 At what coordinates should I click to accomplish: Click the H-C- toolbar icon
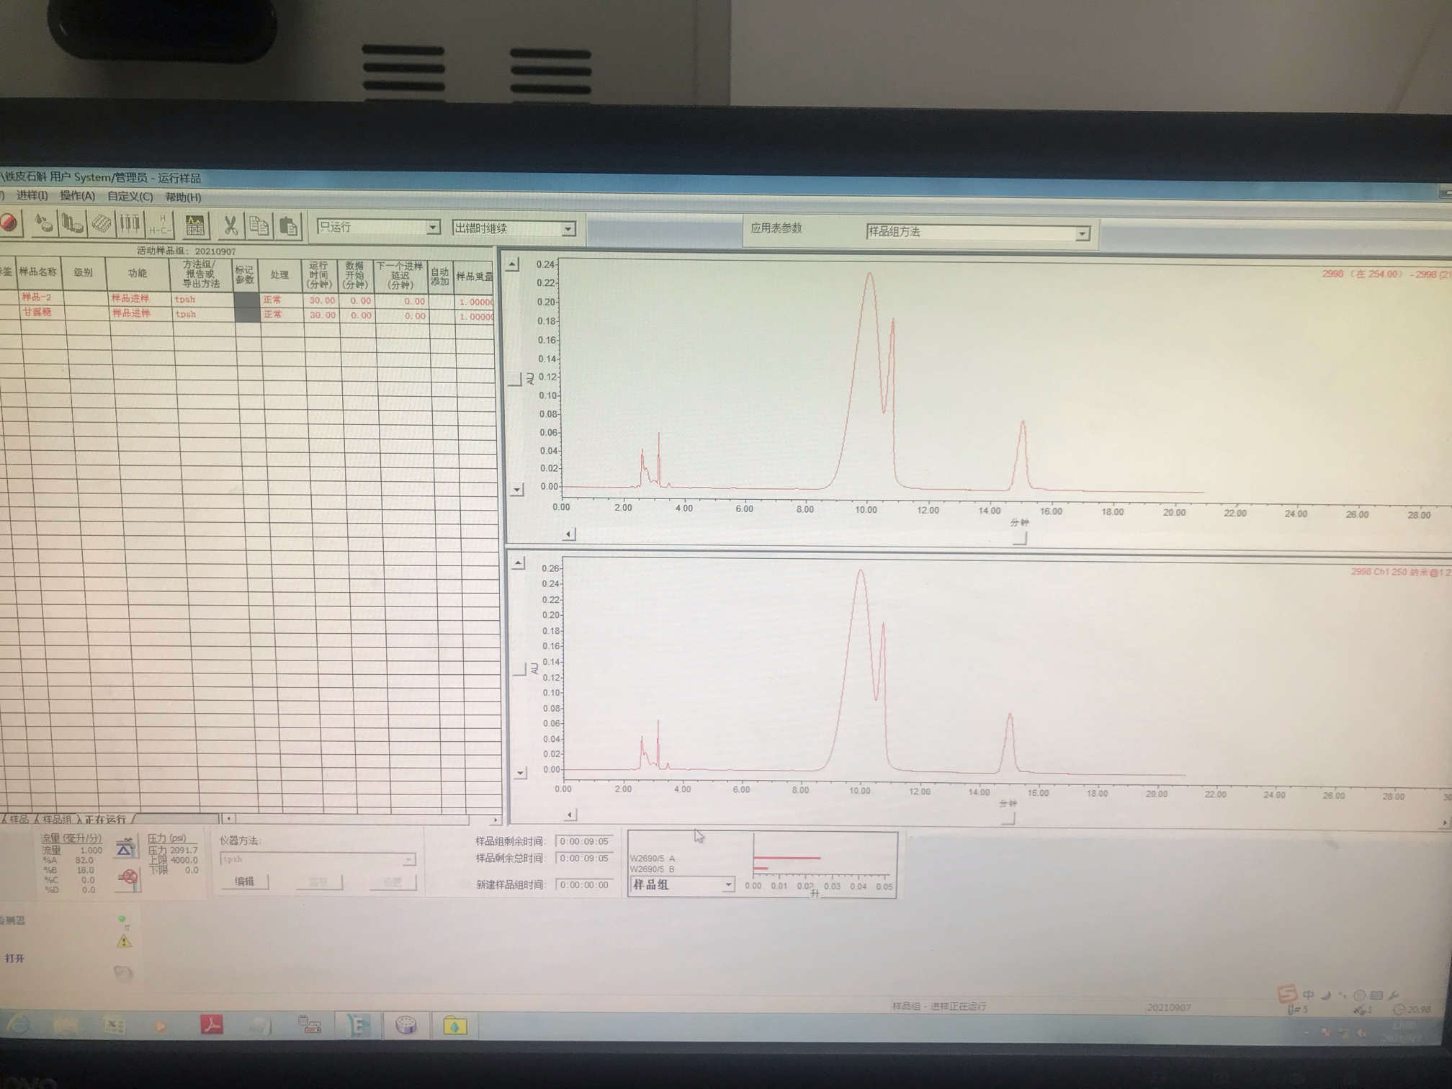point(160,225)
